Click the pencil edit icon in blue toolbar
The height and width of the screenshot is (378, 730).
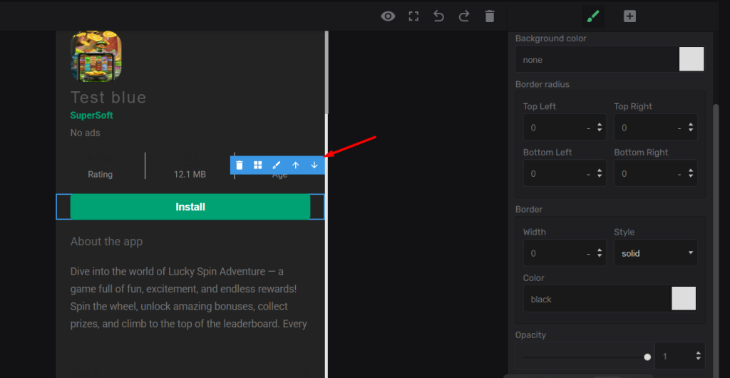(x=277, y=165)
